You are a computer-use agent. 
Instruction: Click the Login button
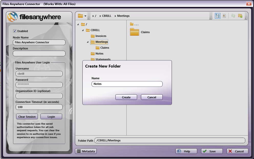pyautogui.click(x=51, y=116)
